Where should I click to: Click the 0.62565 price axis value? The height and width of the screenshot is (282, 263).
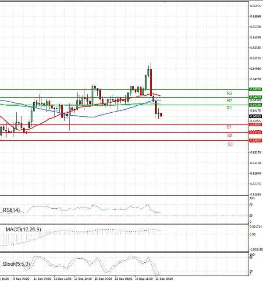pos(256,194)
